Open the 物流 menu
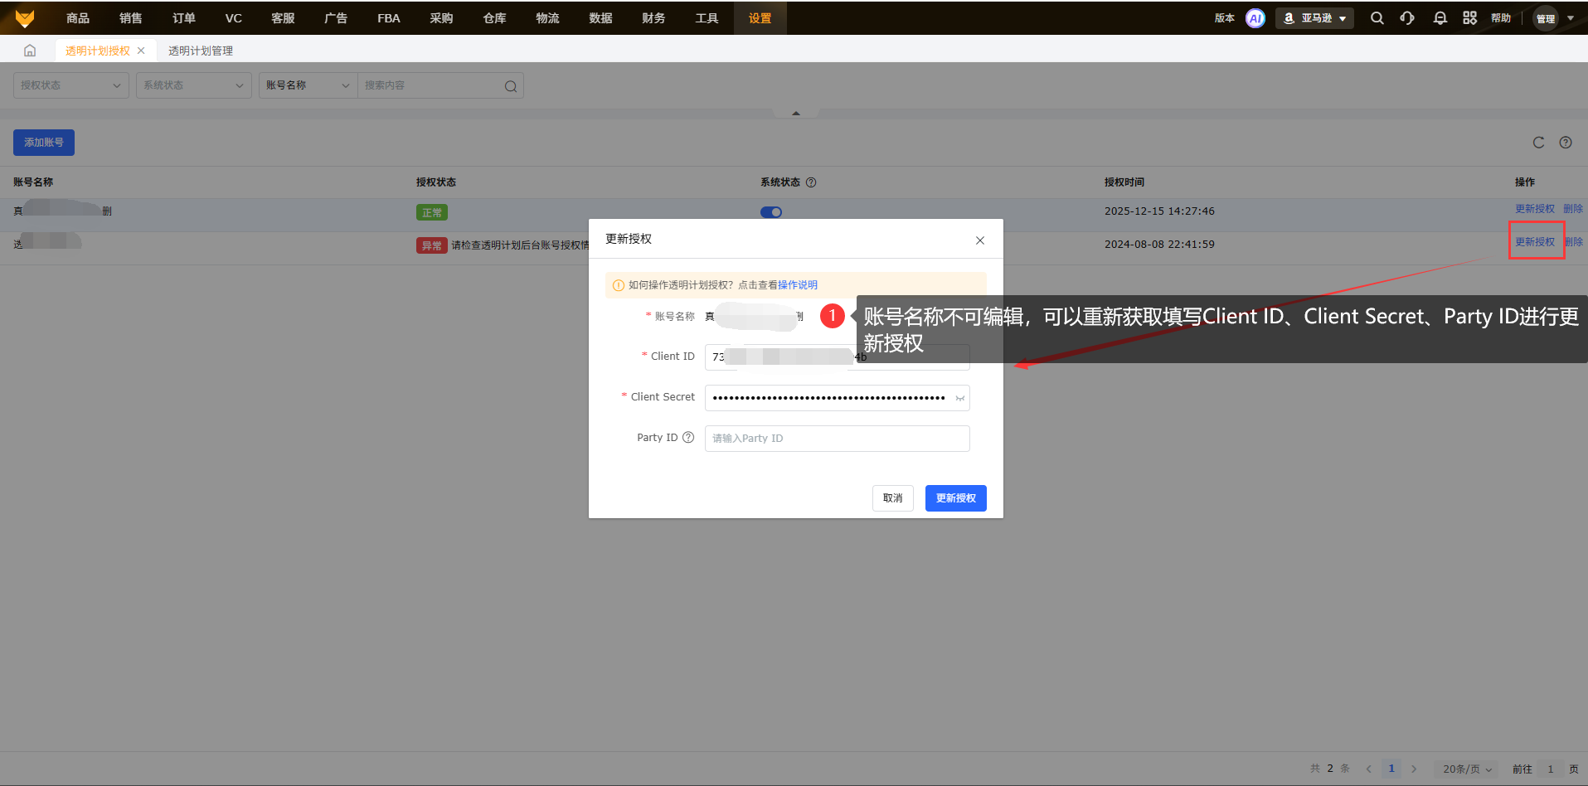The width and height of the screenshot is (1588, 786). 547,18
